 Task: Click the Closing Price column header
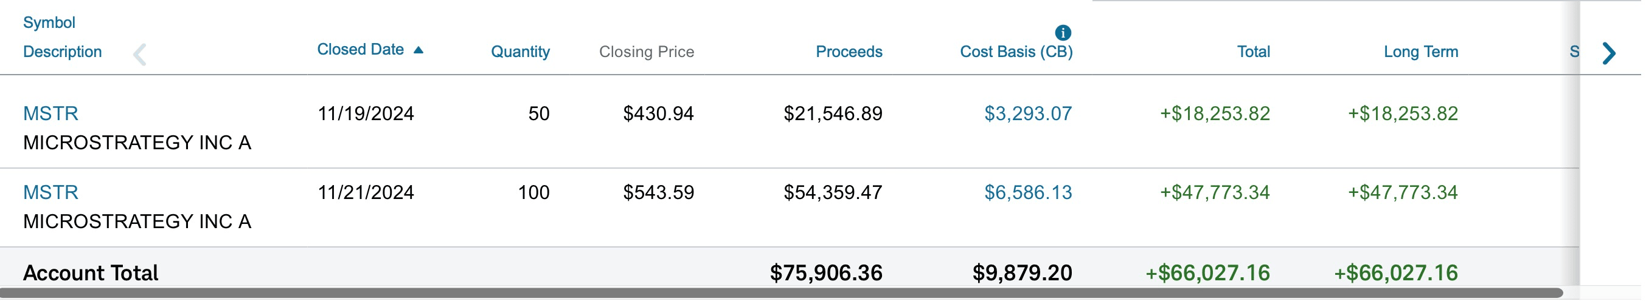pos(646,52)
